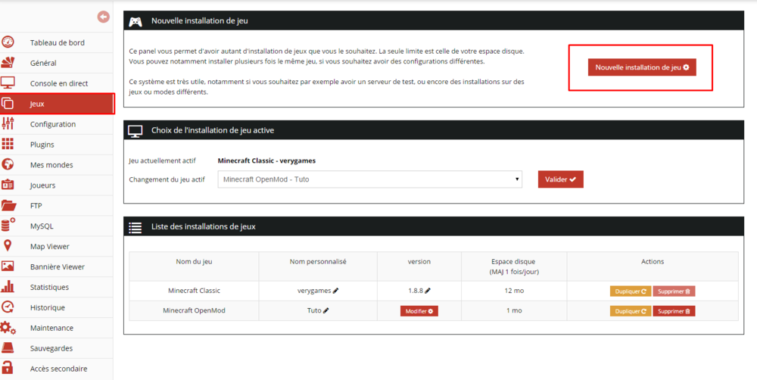Edit version 1.8.8 pencil icon

pos(428,291)
